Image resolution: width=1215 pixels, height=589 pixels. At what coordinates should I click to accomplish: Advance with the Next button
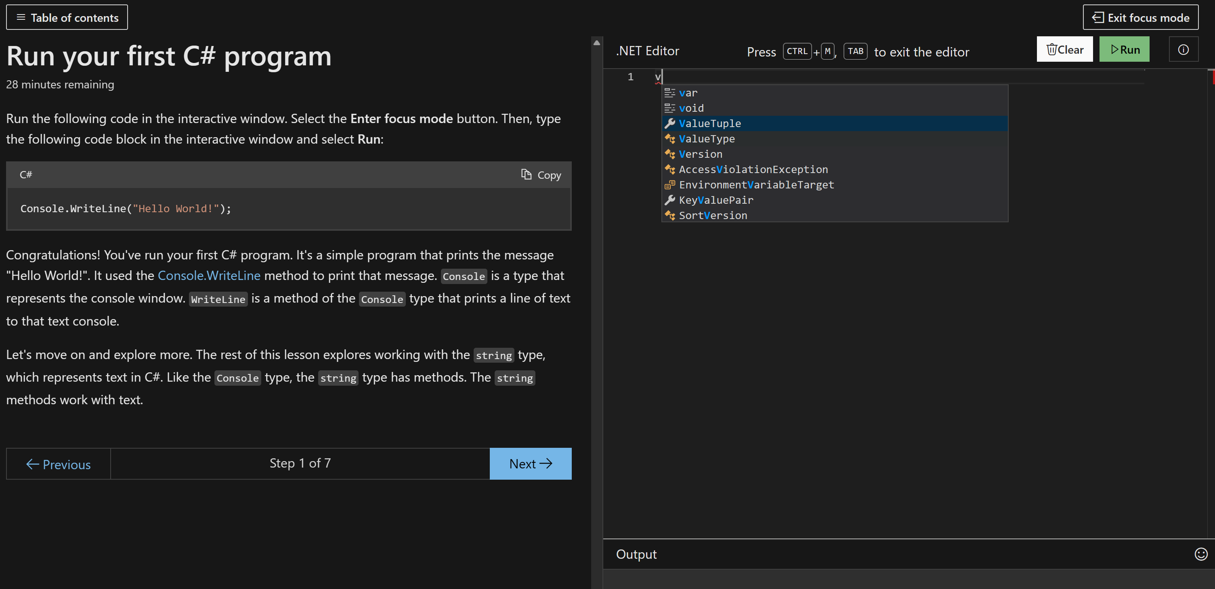531,464
